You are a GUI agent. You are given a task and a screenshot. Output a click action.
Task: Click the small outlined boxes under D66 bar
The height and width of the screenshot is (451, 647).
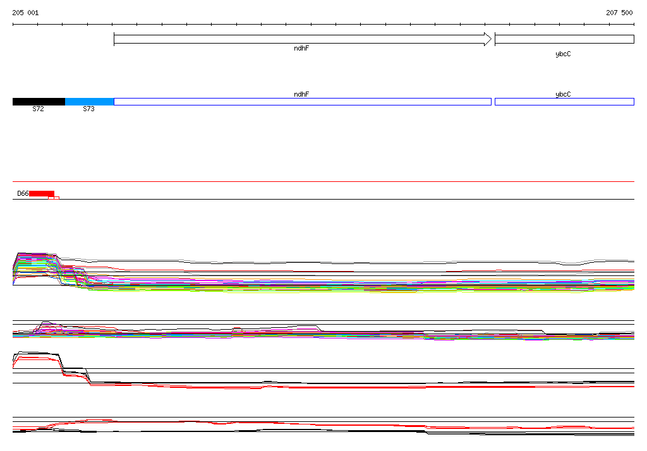(54, 198)
